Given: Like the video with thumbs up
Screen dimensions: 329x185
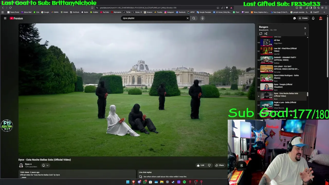Looking at the screenshot, I should tap(200, 165).
